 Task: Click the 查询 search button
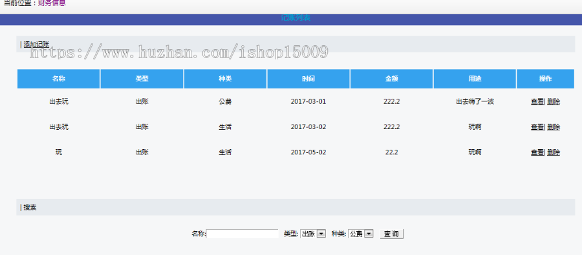pos(392,234)
